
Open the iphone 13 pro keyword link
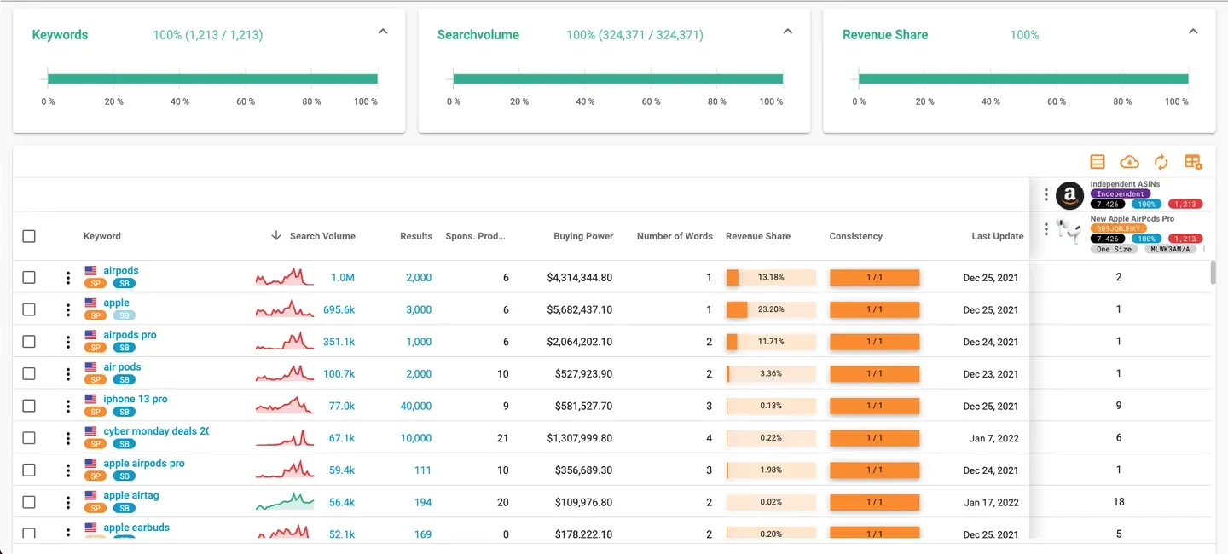(x=136, y=399)
